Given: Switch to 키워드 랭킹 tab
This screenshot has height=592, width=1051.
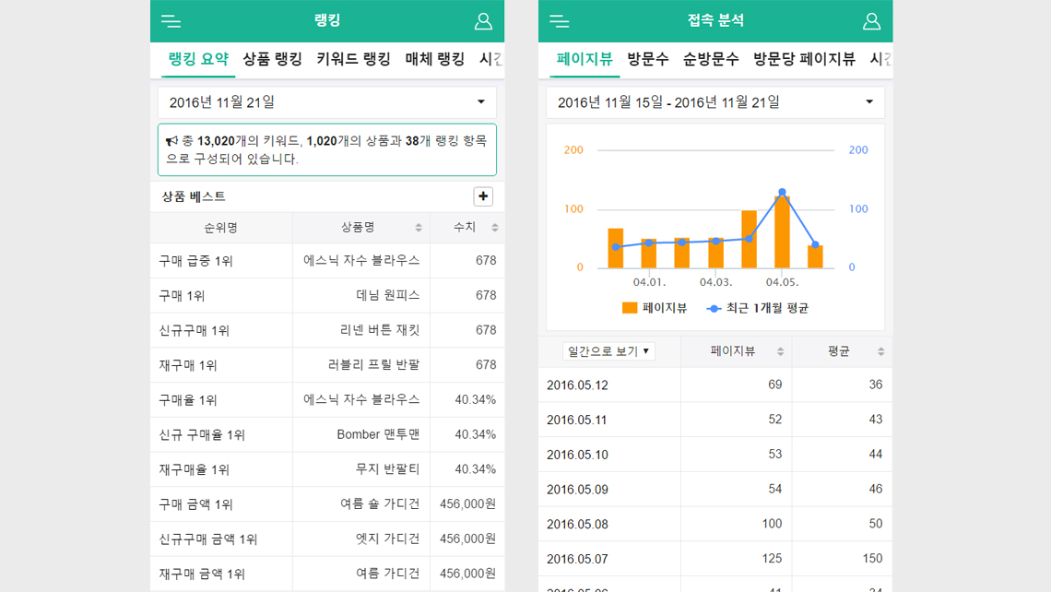Looking at the screenshot, I should (x=353, y=59).
